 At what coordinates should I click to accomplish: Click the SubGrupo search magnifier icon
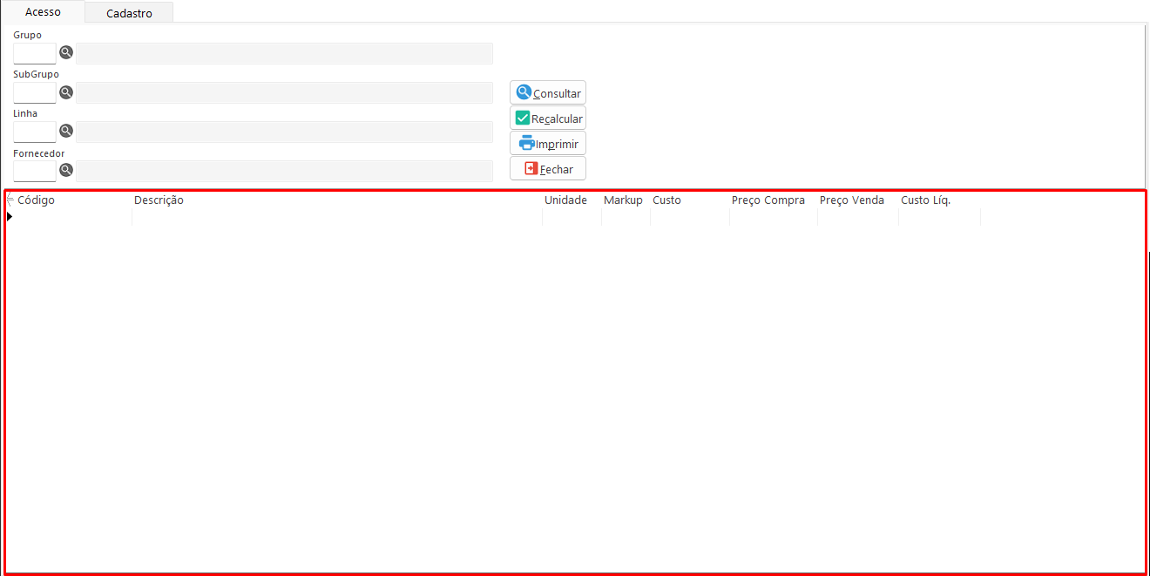coord(66,92)
